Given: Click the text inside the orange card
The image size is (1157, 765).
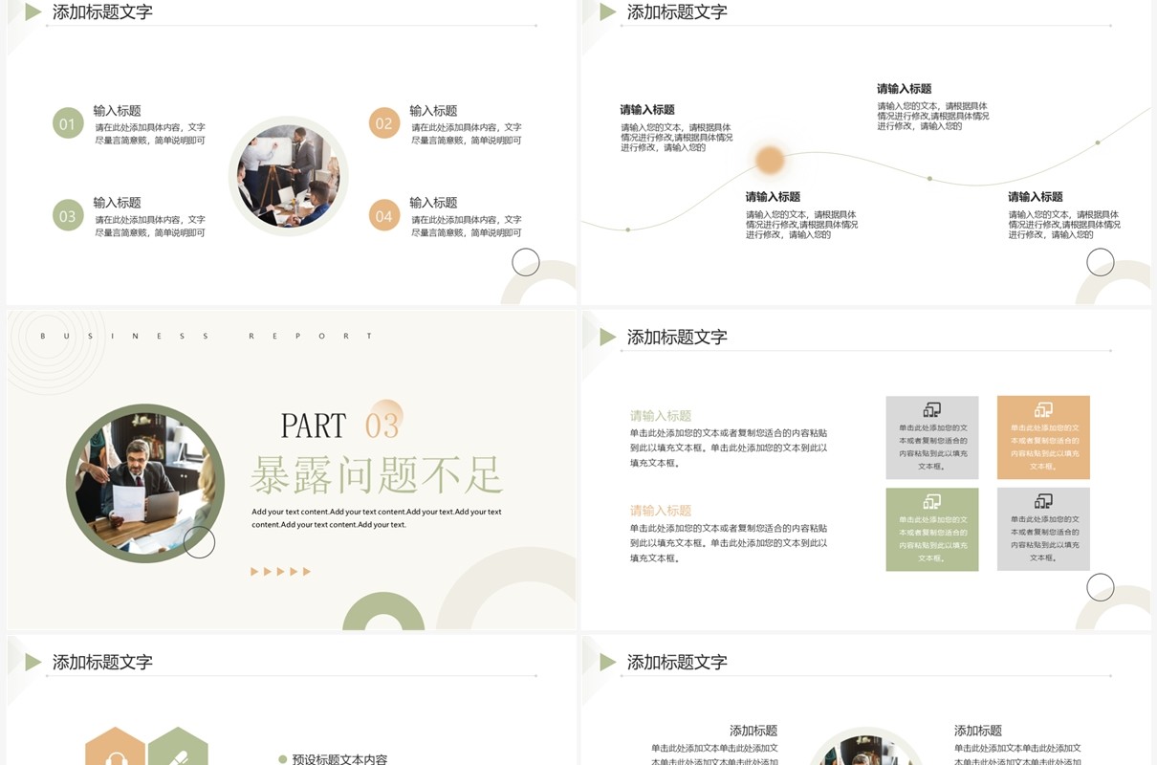Looking at the screenshot, I should tap(1043, 447).
